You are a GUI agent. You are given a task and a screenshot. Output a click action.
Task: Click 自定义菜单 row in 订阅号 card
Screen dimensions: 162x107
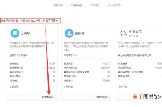(32, 77)
